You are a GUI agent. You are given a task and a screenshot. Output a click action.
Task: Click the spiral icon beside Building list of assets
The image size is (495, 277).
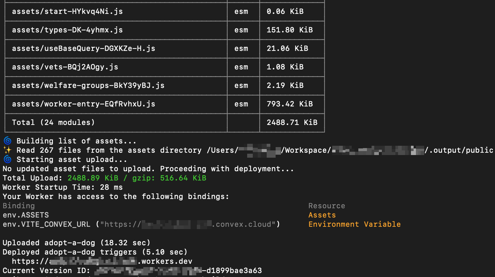[x=7, y=141]
